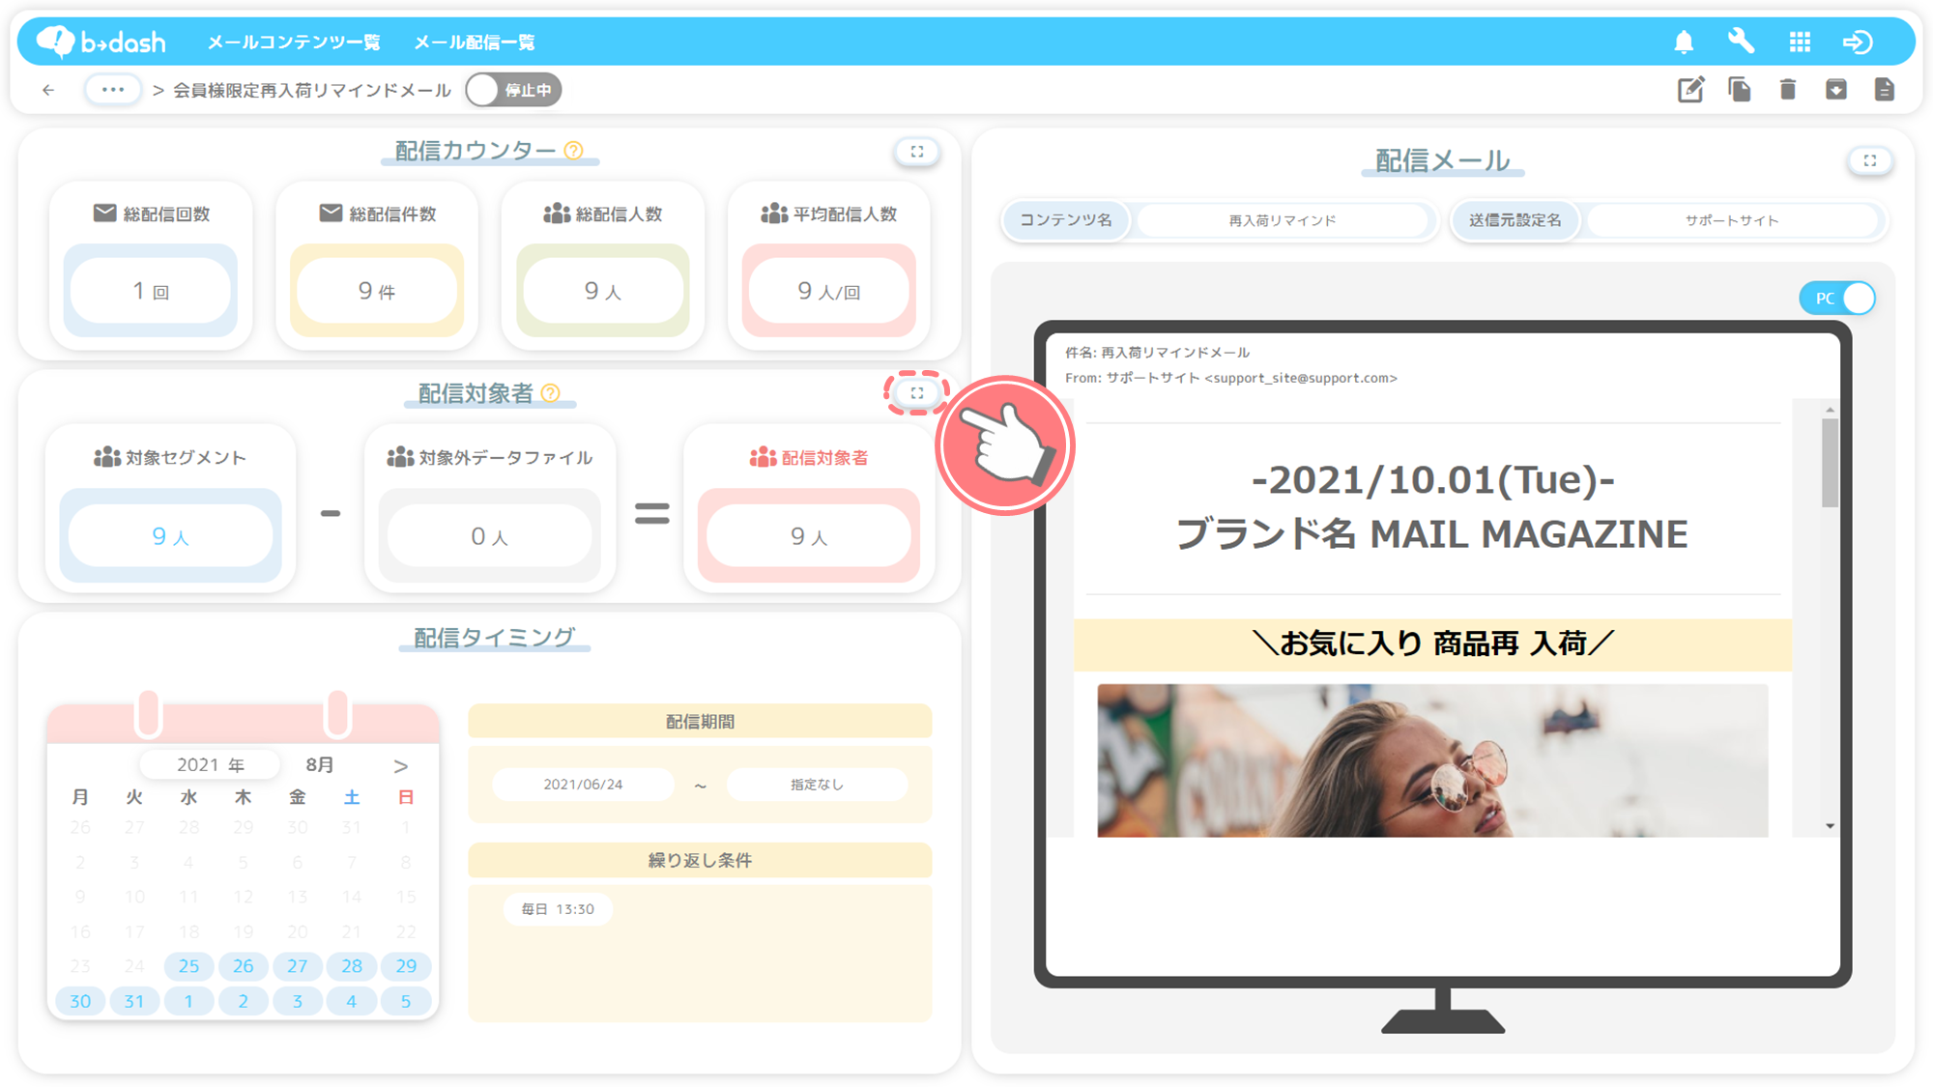
Task: Click the end date 指定なし field
Action: (x=817, y=785)
